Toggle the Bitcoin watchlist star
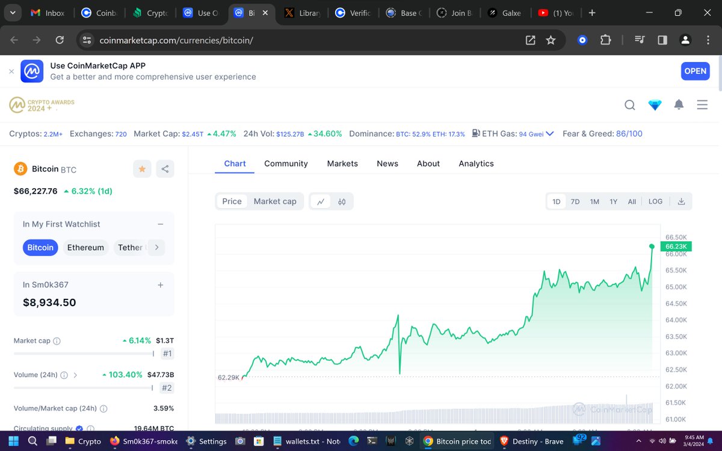This screenshot has height=451, width=722. click(142, 169)
